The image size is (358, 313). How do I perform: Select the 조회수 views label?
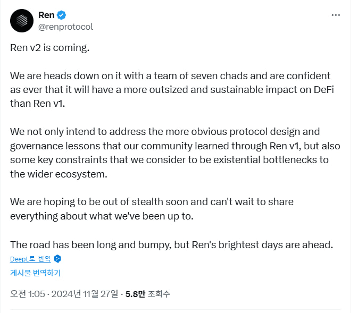tap(159, 294)
